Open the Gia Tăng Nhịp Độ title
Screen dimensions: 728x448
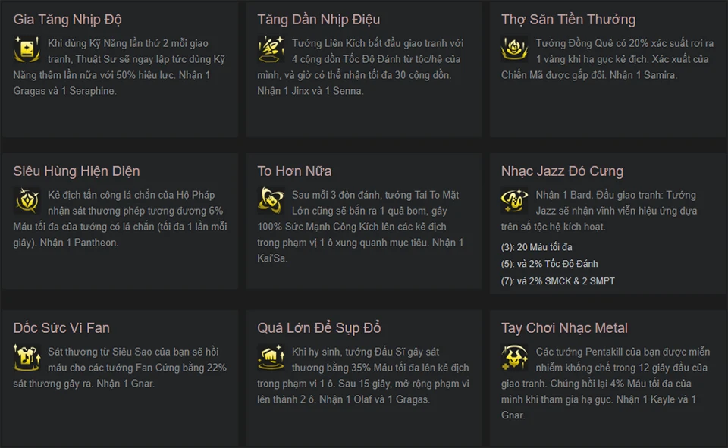[67, 20]
